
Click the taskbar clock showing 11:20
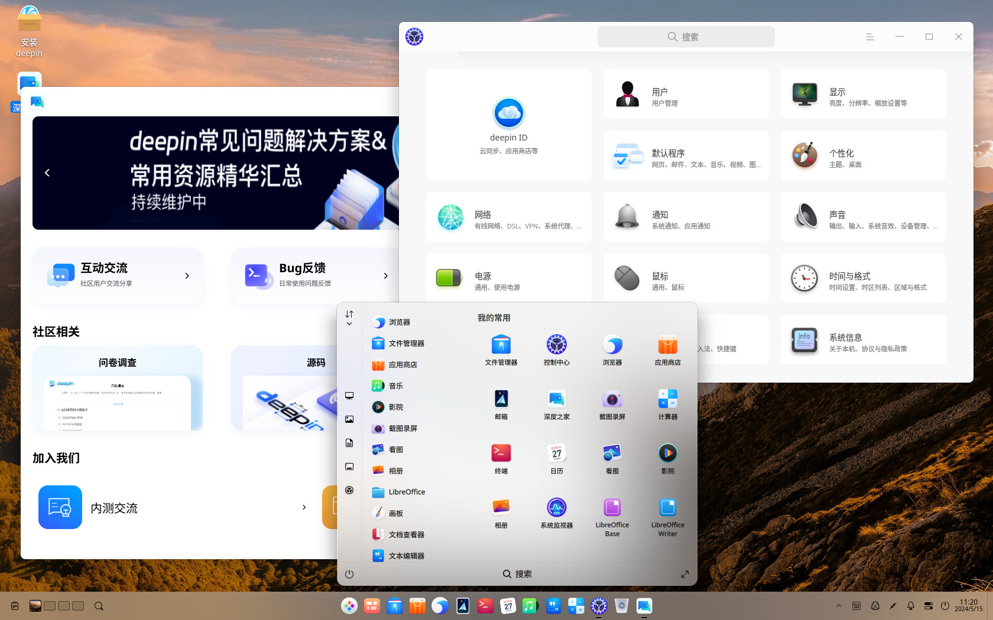pyautogui.click(x=969, y=605)
